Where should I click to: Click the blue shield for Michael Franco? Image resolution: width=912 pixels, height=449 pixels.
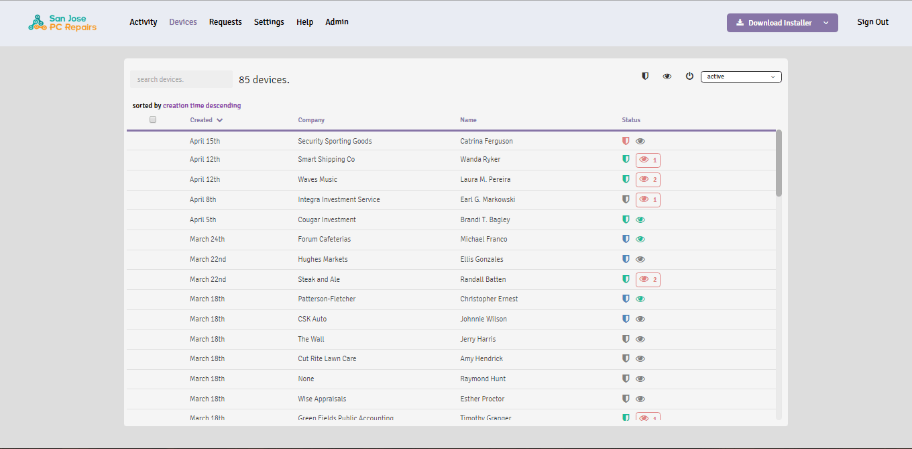tap(626, 239)
